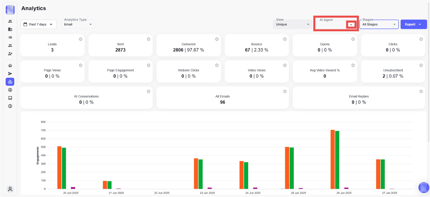Select the highlighted Analytics bar chart icon
This screenshot has width=430, height=197.
point(10,82)
